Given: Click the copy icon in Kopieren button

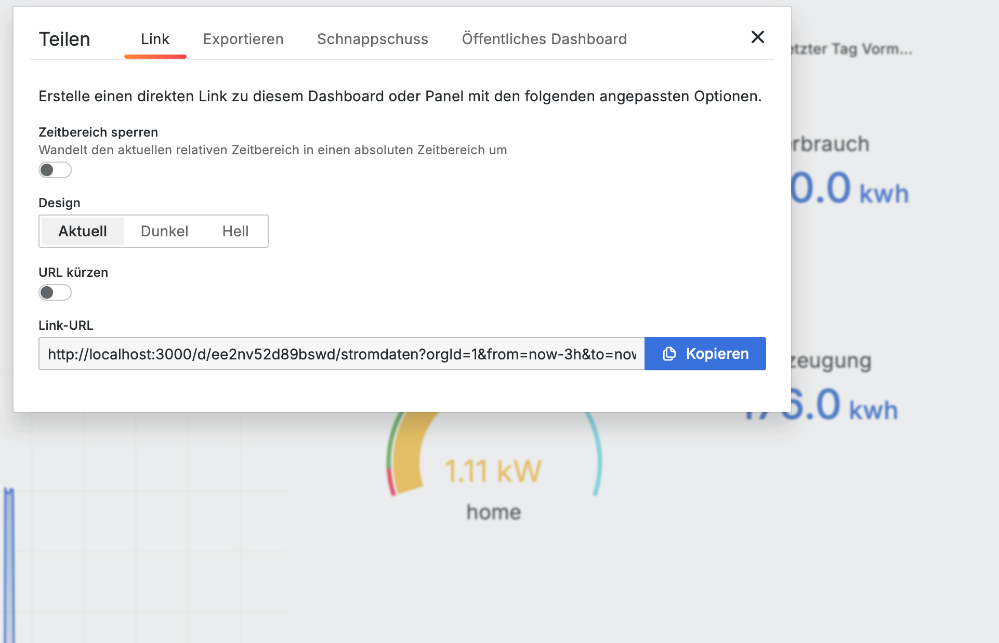Looking at the screenshot, I should [669, 354].
